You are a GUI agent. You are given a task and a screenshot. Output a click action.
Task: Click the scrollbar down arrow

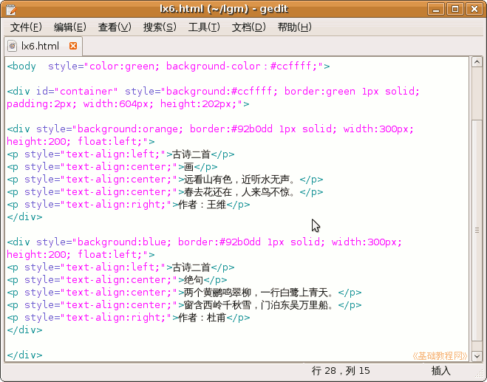[477, 357]
